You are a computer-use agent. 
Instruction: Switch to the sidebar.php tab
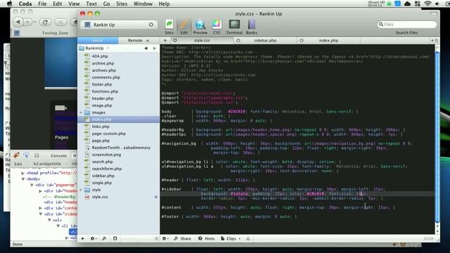click(x=265, y=41)
